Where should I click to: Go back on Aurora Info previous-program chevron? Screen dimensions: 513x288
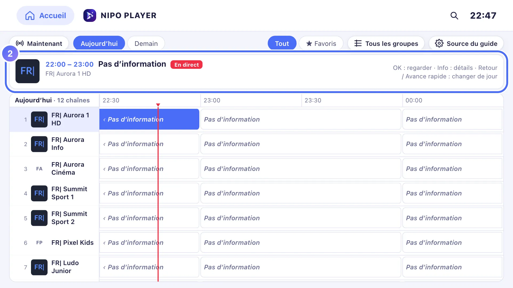(104, 144)
